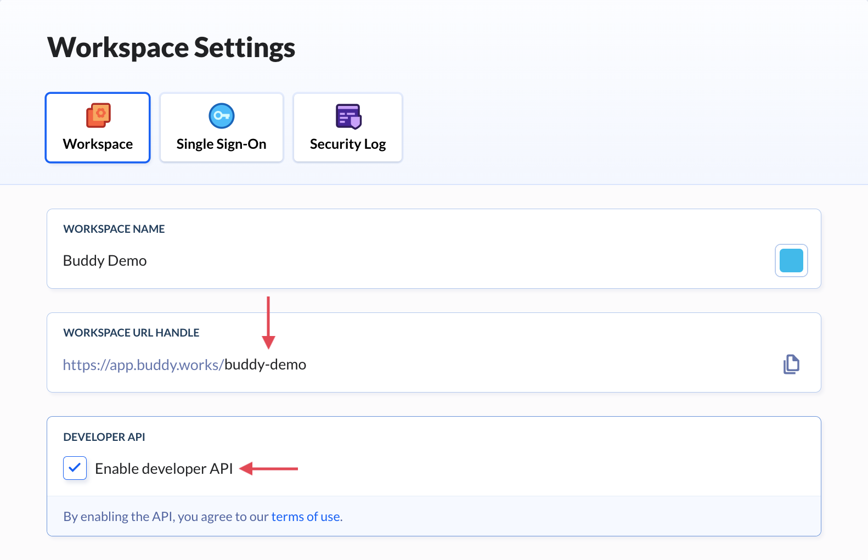Click the WORKSPACE URL HANDLE label

(x=131, y=333)
